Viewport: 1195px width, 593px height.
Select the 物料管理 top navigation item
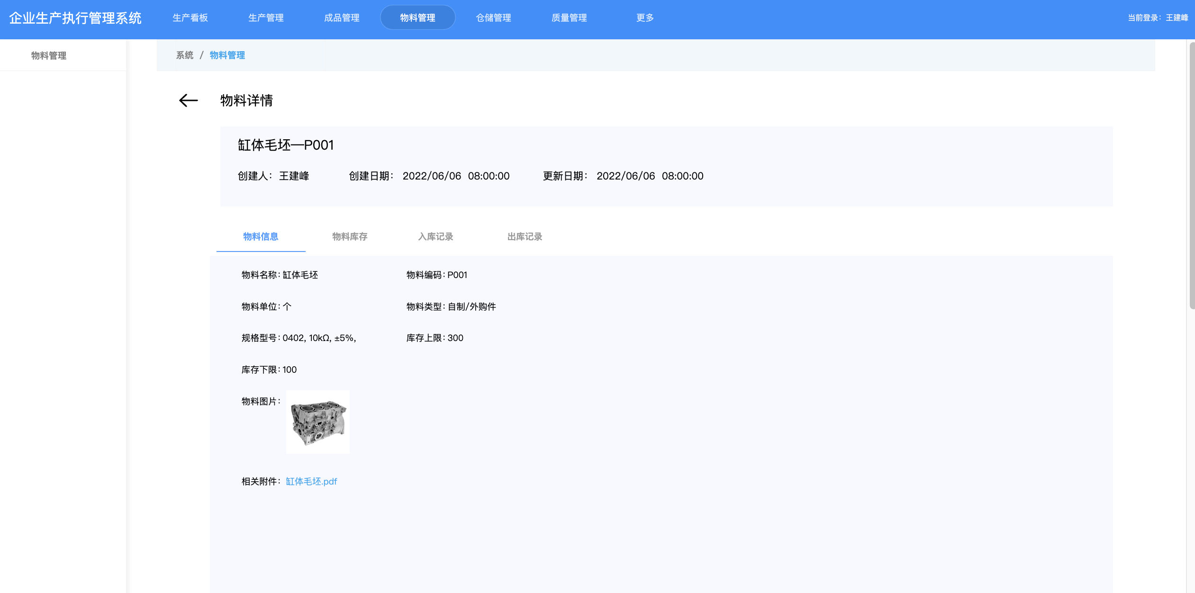pyautogui.click(x=417, y=18)
